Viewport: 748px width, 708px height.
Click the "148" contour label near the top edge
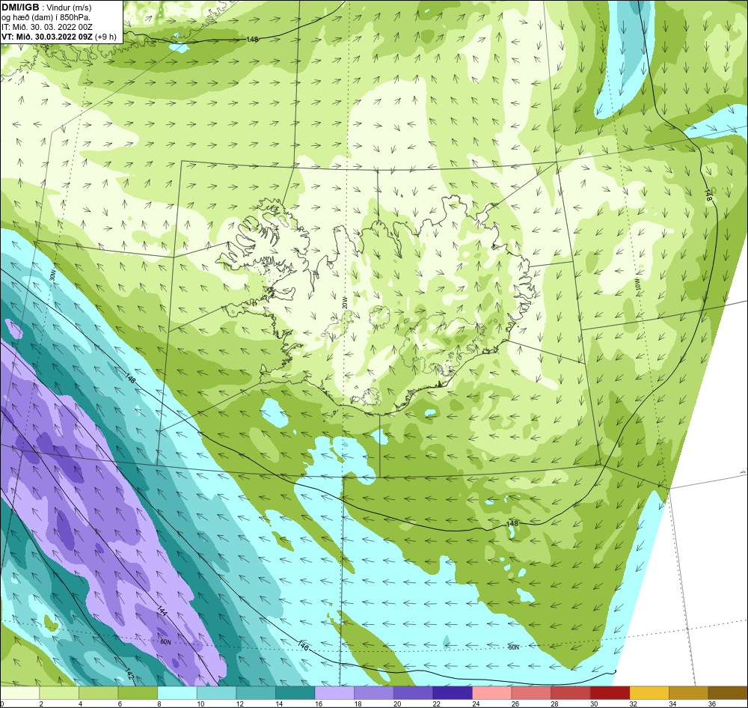pyautogui.click(x=252, y=39)
